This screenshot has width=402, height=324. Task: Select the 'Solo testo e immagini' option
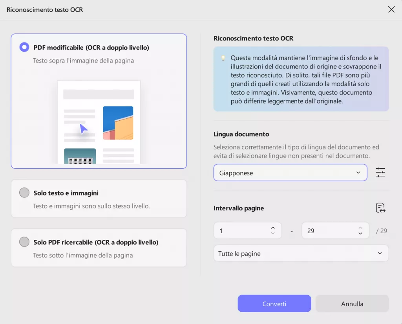[24, 192]
